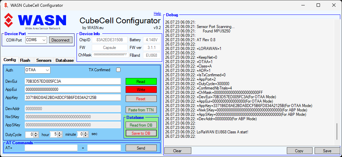The height and width of the screenshot is (157, 342).
Task: Click the green Read button
Action: click(x=141, y=82)
